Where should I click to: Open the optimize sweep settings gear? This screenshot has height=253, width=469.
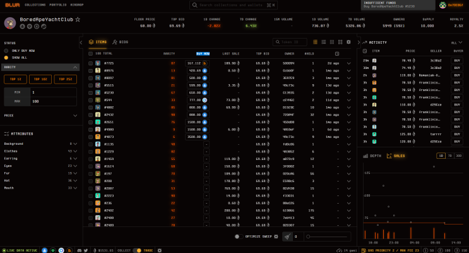(x=276, y=237)
